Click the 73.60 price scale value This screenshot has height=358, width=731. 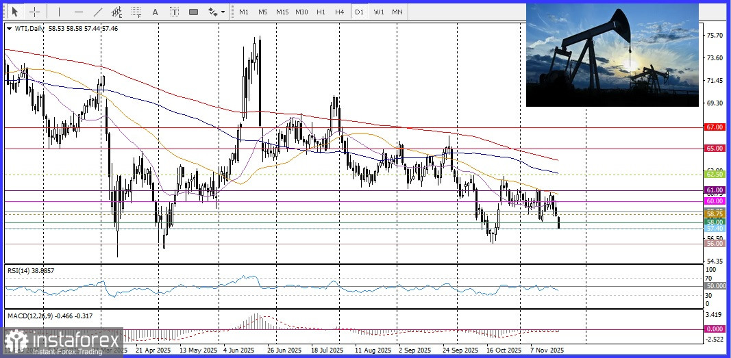click(715, 57)
